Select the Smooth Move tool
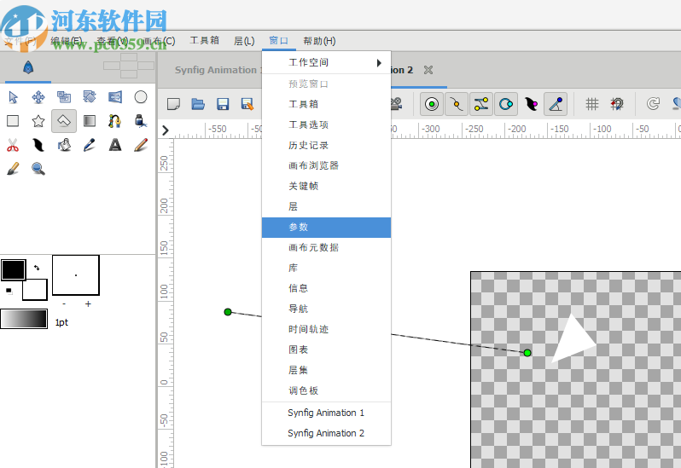The width and height of the screenshot is (681, 468). (x=38, y=97)
